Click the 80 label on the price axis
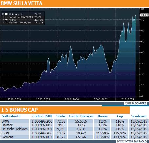Screen dimensions: 149x143 click(143, 9)
